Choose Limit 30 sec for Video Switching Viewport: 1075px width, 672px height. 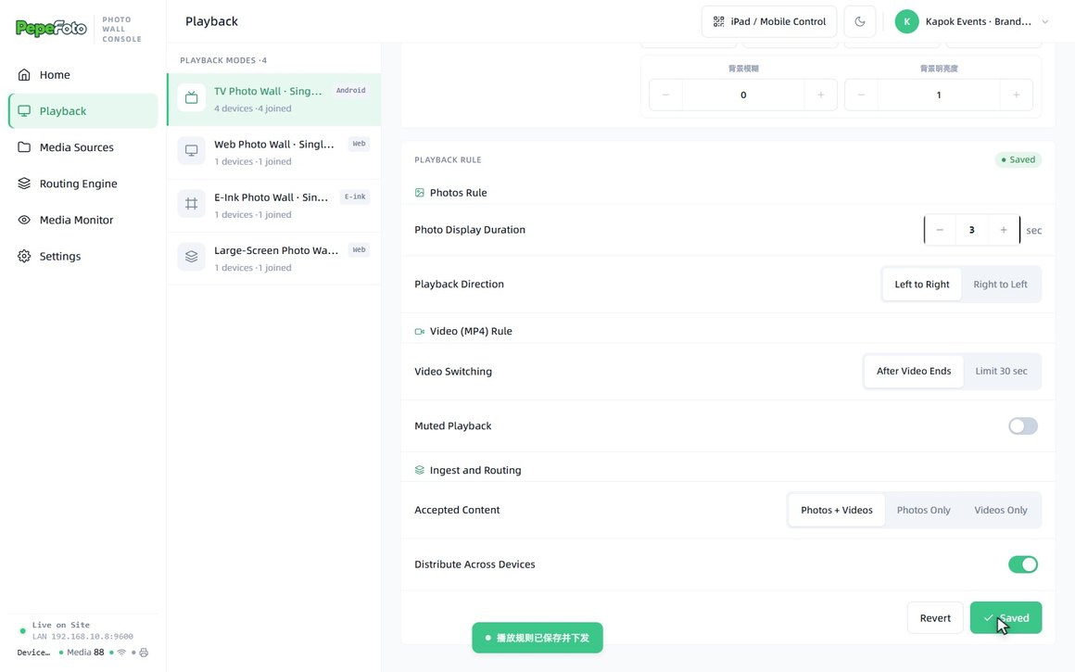[1001, 372]
